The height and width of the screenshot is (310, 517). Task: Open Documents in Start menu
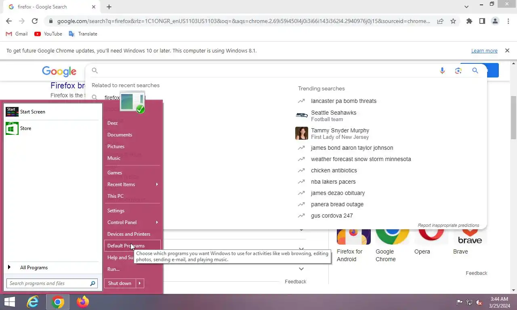(x=120, y=135)
